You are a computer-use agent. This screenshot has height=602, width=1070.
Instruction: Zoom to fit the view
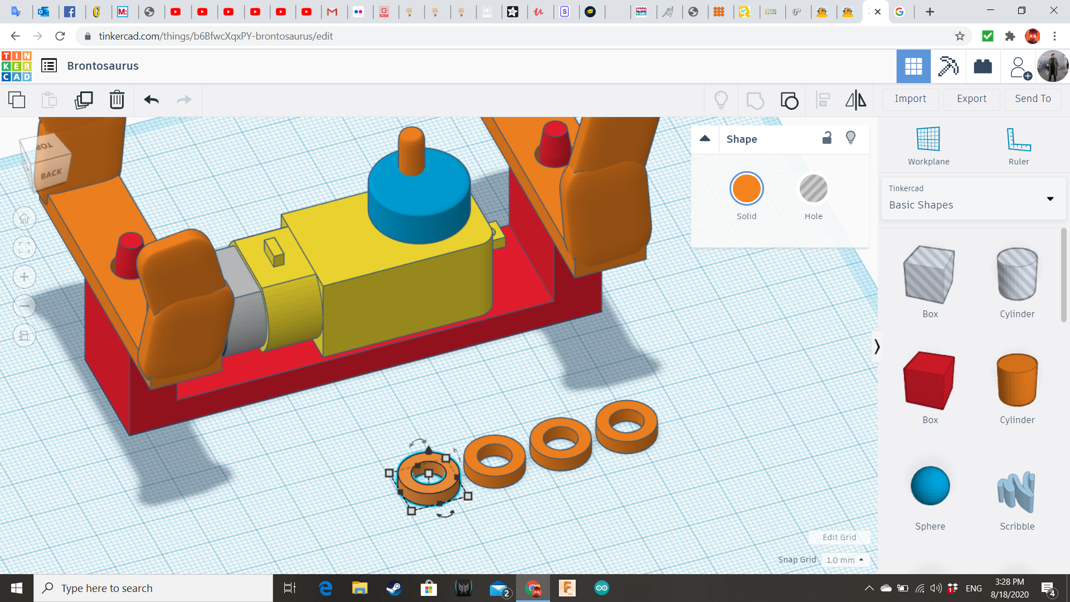25,247
